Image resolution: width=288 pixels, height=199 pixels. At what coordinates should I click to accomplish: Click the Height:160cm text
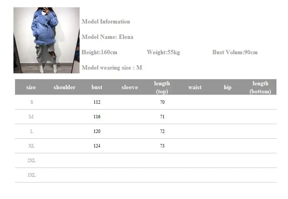tap(99, 52)
